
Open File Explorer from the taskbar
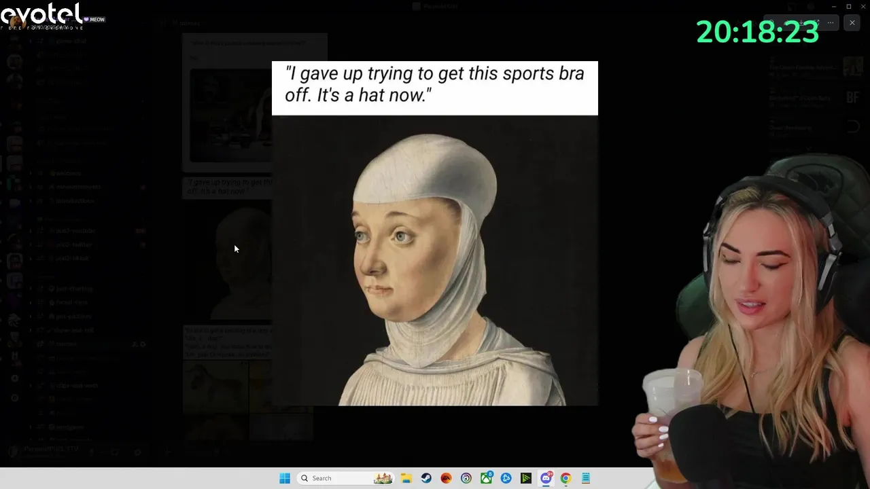pos(406,478)
